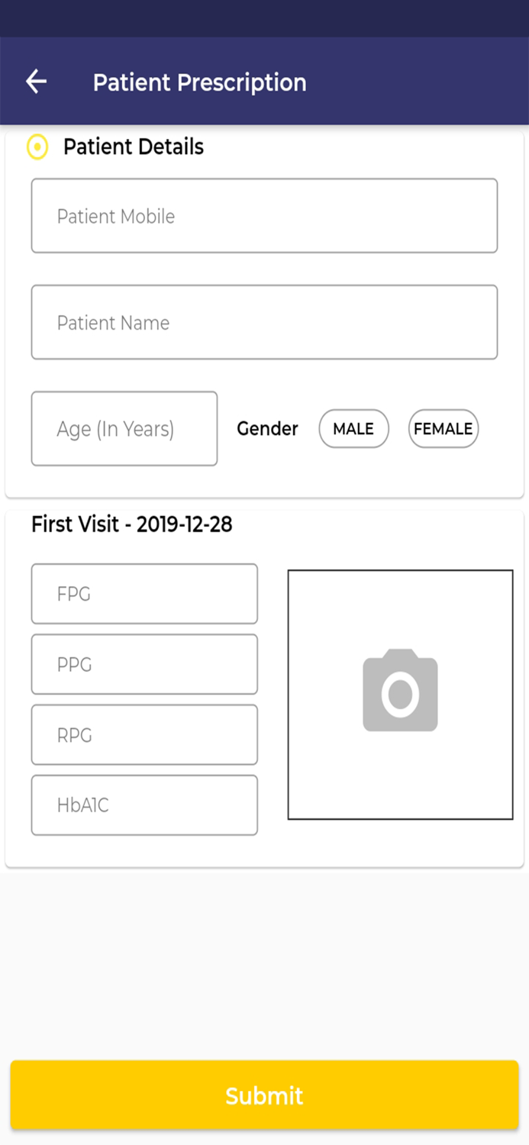
Task: Tap the camera icon to add photo
Action: [x=400, y=690]
